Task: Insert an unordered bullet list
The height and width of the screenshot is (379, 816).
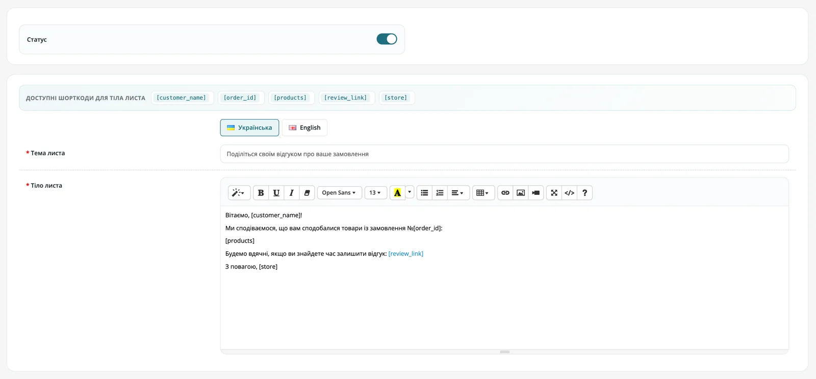Action: 424,193
